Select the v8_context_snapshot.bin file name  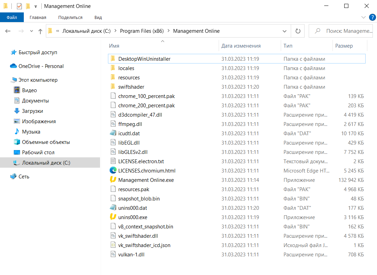pyautogui.click(x=146, y=227)
